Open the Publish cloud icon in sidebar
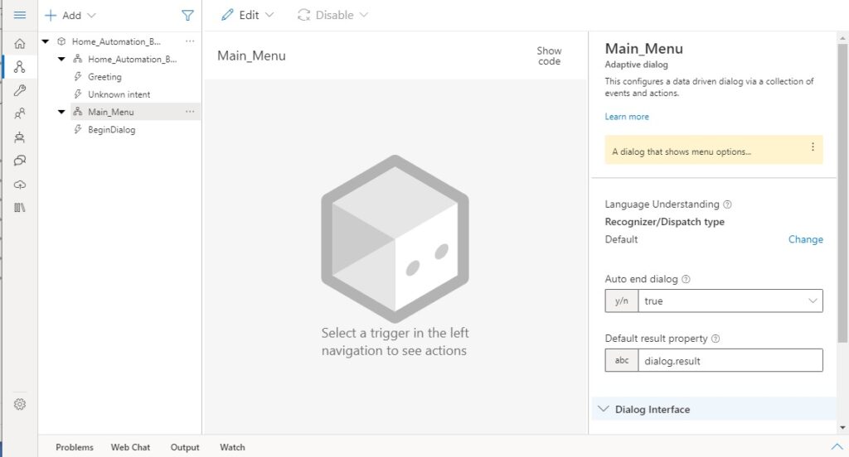The height and width of the screenshot is (457, 849). [x=20, y=184]
